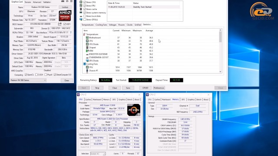Click the Stress cache icon
The image size is (278, 156).
click(x=81, y=9)
